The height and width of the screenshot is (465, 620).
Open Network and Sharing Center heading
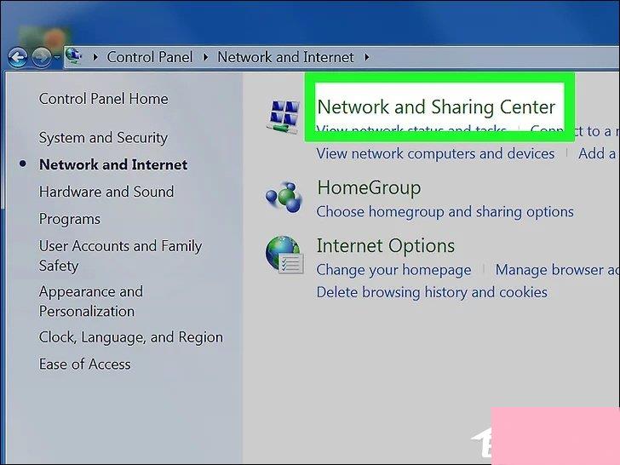436,107
